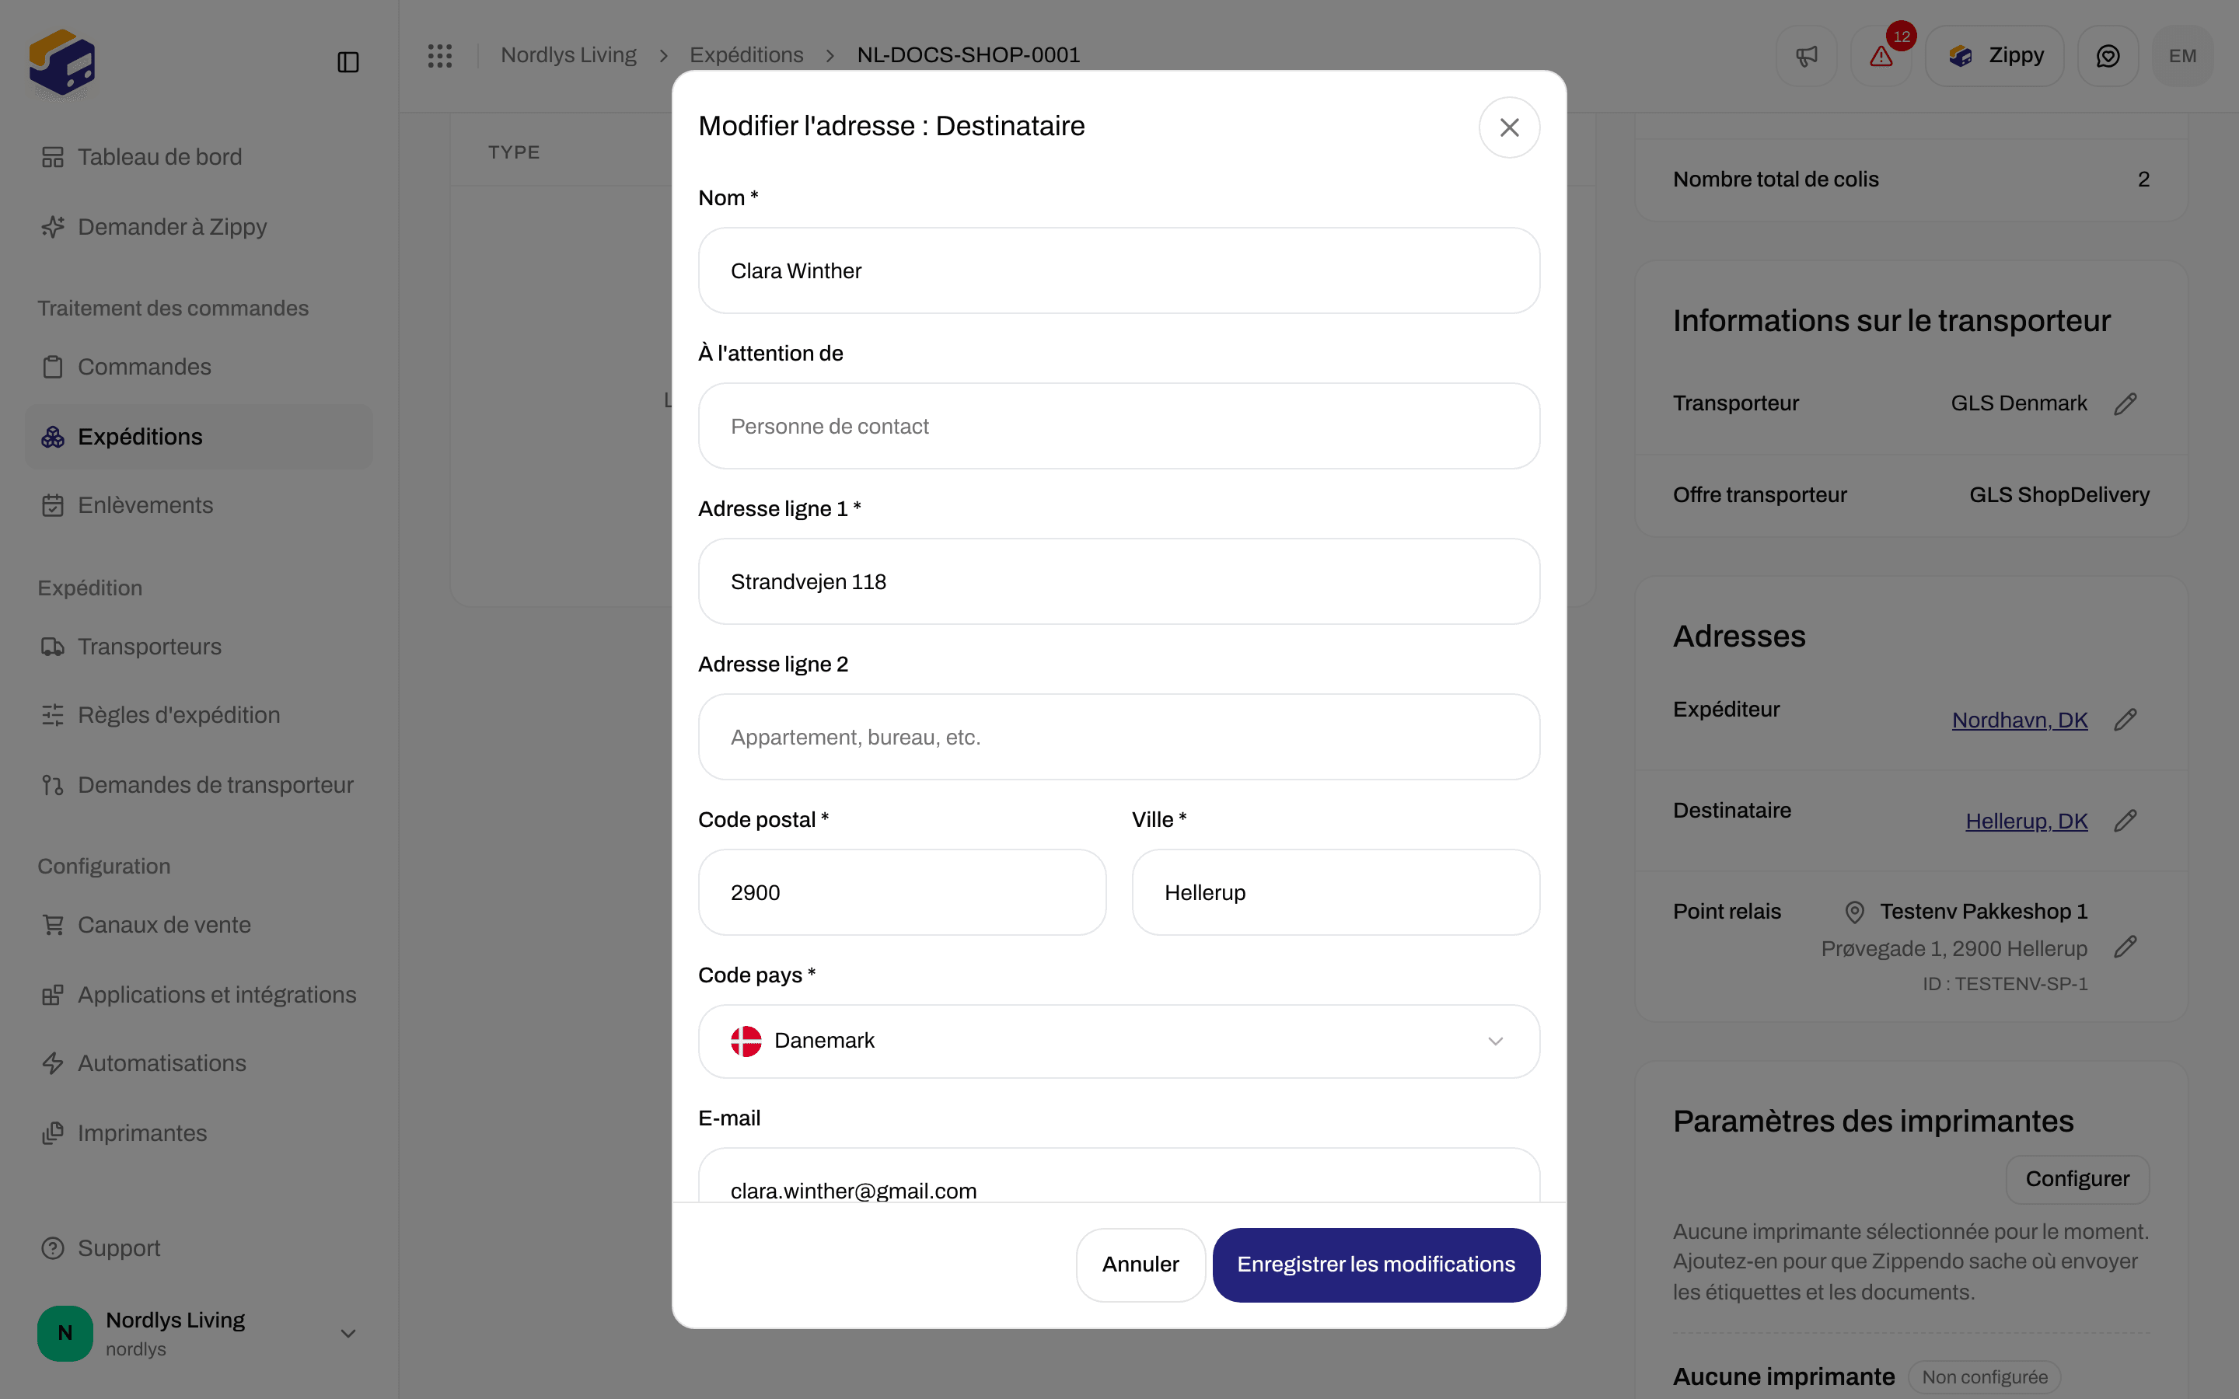This screenshot has height=1399, width=2239.
Task: Open the Hellerup, DK link
Action: pos(2026,821)
